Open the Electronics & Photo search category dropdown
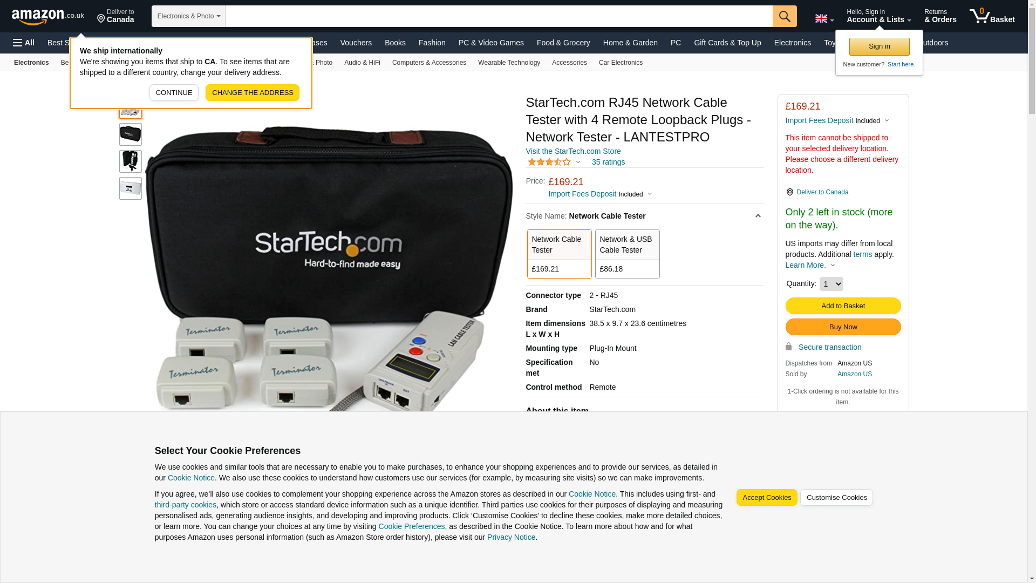Image resolution: width=1036 pixels, height=583 pixels. pos(188,16)
